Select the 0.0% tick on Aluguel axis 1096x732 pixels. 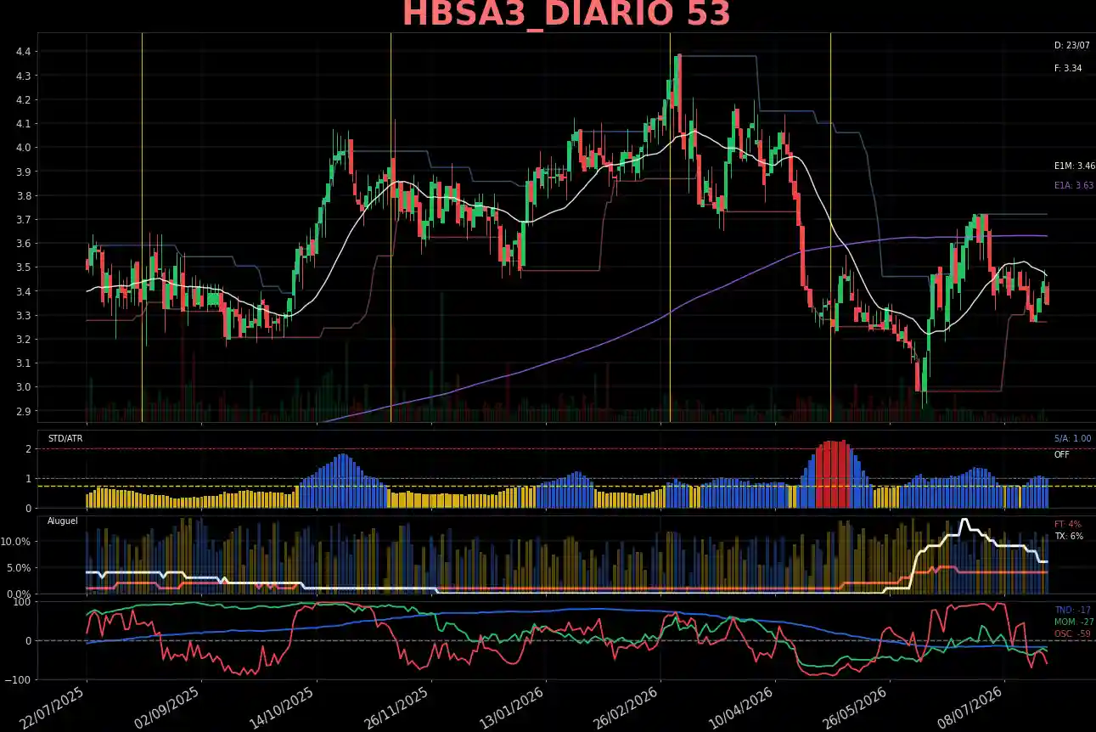click(x=19, y=594)
